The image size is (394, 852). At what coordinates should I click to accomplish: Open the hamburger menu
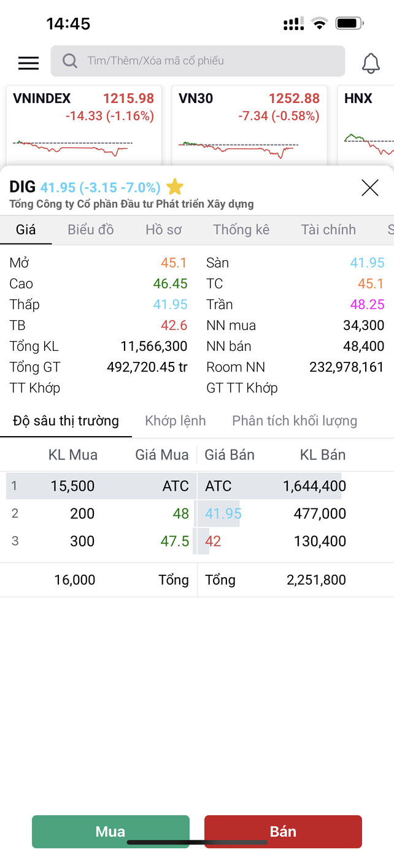(x=28, y=63)
